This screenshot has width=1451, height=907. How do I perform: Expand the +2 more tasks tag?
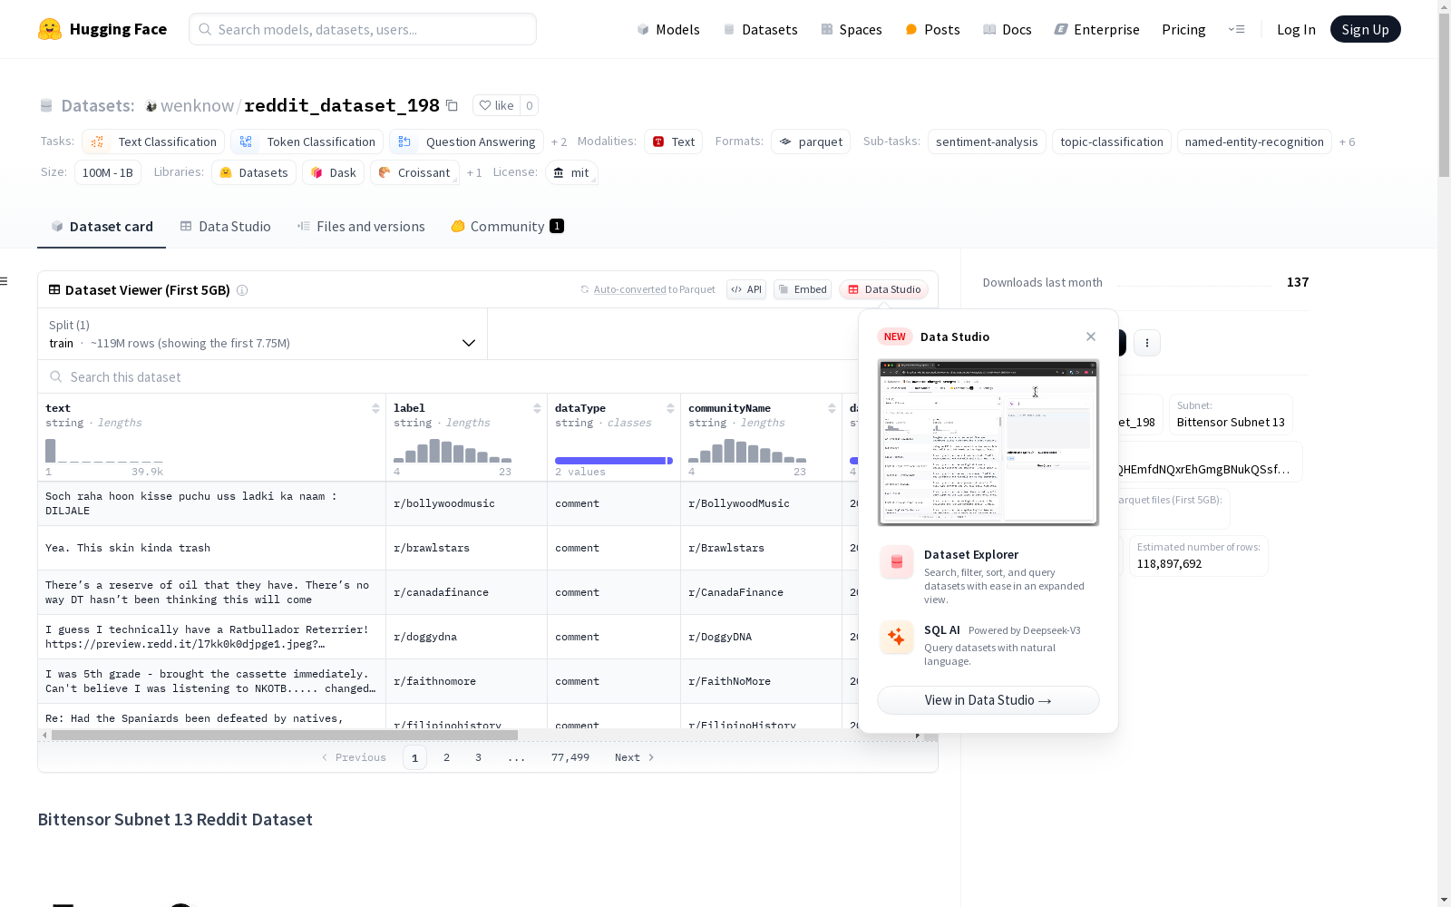coord(559,142)
